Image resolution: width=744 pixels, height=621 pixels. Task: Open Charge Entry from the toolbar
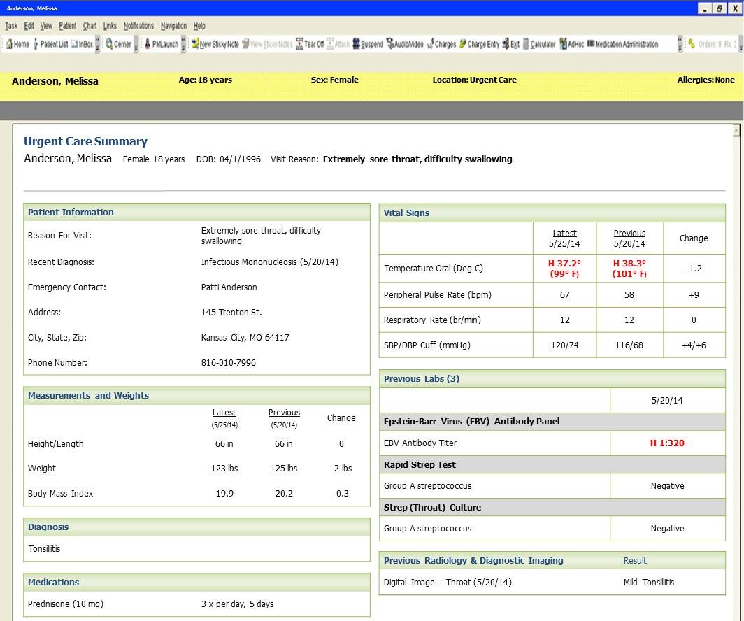click(x=479, y=44)
